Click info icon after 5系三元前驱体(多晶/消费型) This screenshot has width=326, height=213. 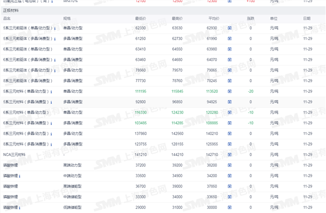coord(55,39)
